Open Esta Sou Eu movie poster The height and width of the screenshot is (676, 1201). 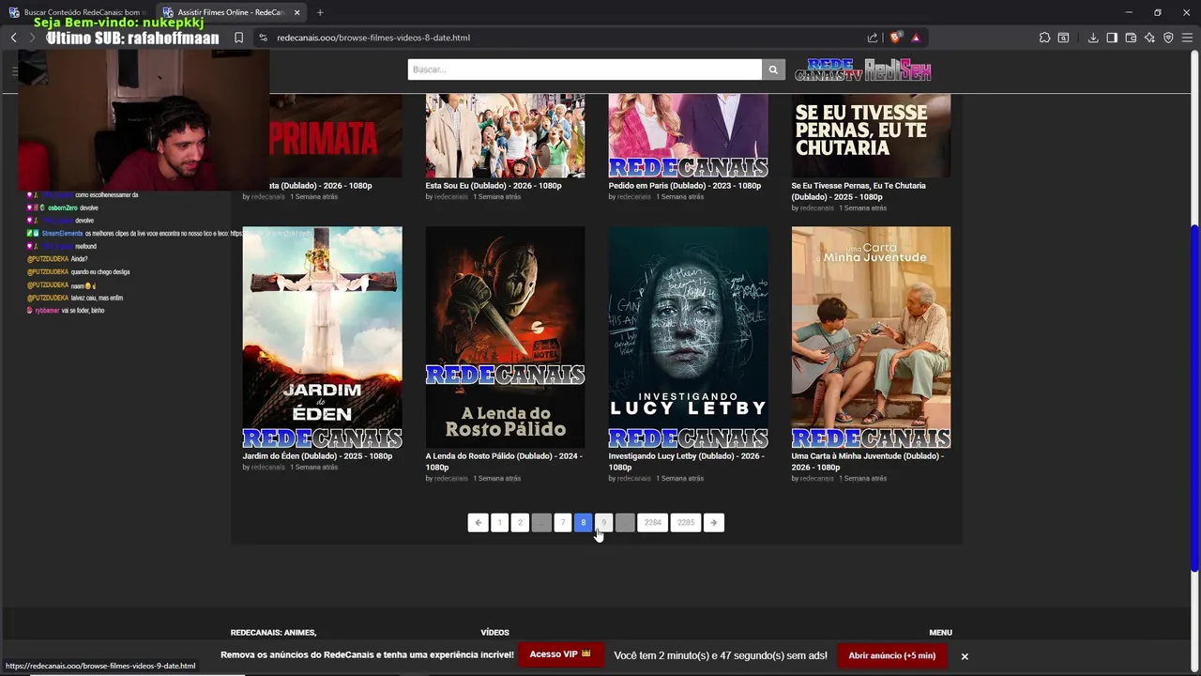(505, 136)
